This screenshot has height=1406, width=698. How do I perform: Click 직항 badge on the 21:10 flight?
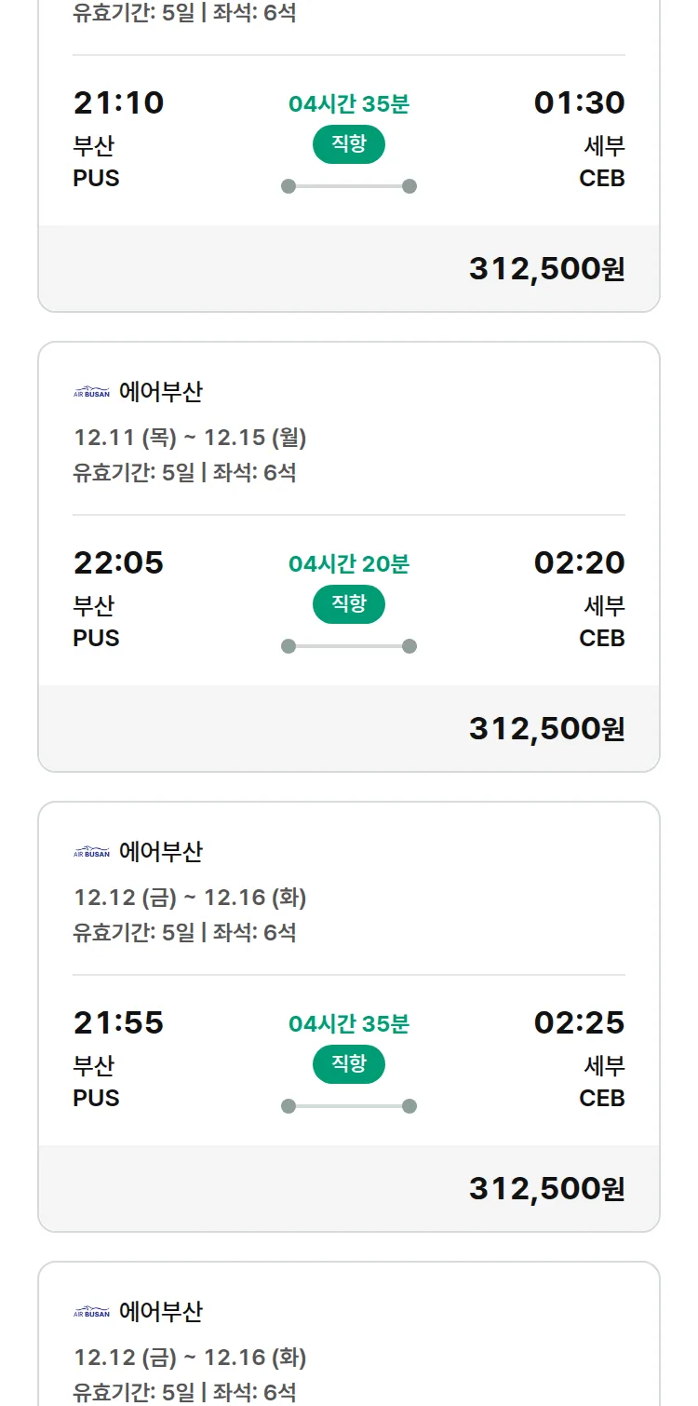click(x=348, y=144)
